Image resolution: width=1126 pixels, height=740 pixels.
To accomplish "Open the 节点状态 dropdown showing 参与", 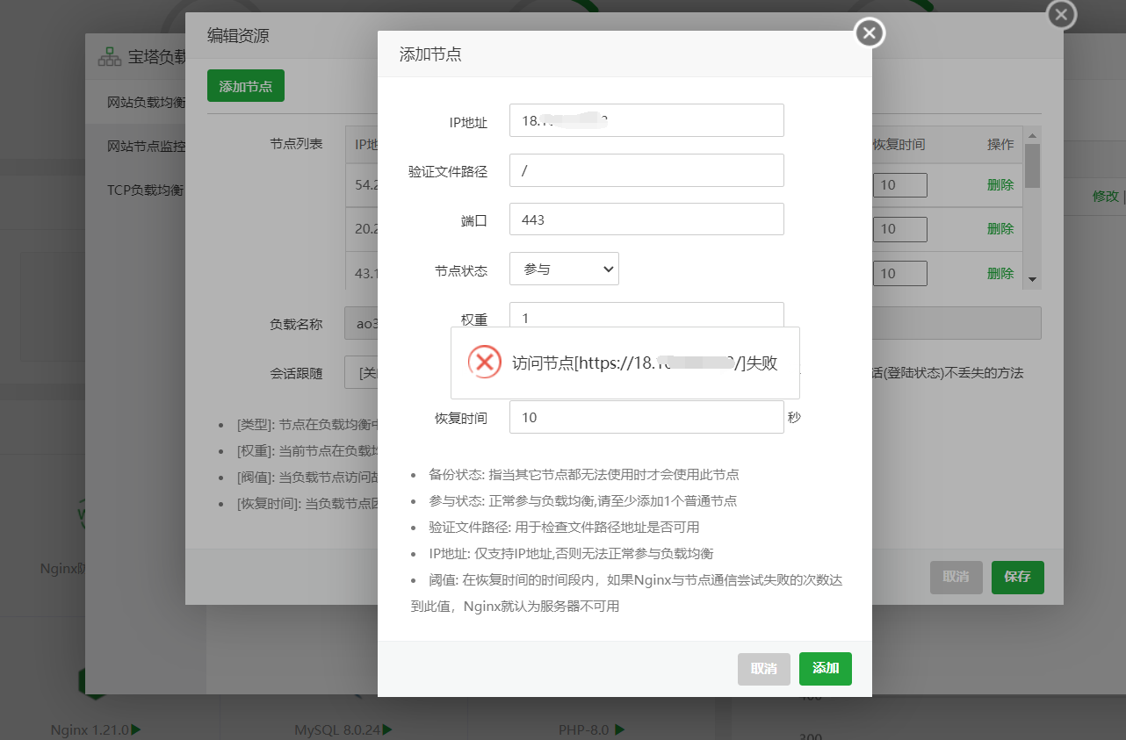I will click(564, 269).
